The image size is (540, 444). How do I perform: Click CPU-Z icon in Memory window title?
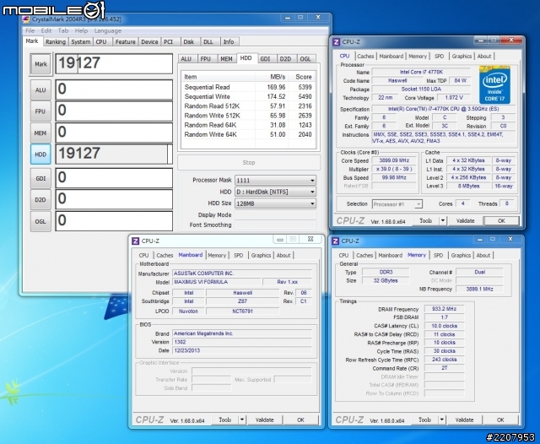click(x=336, y=241)
